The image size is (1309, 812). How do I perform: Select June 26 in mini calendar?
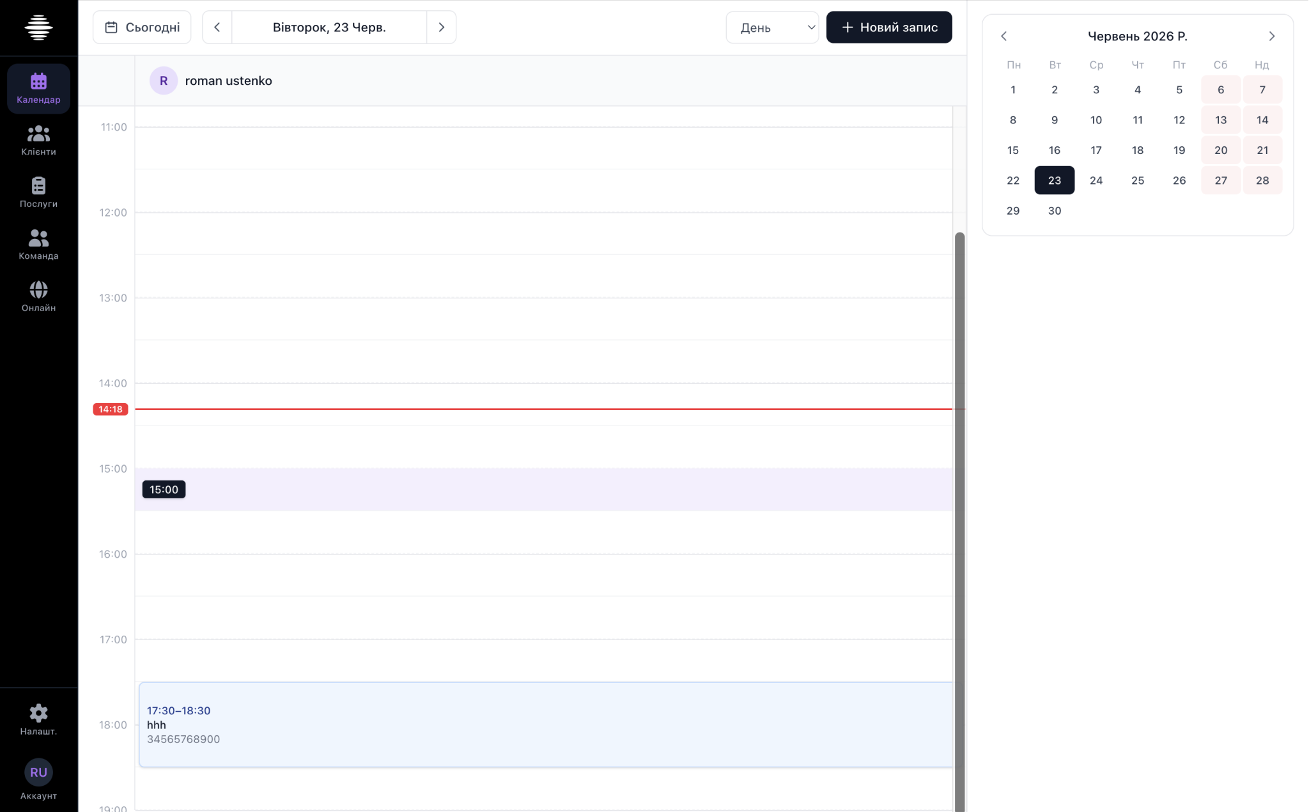(x=1179, y=180)
